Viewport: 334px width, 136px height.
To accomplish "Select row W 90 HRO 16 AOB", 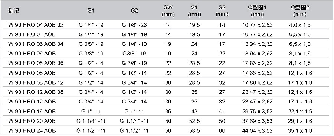I will 167,111.
